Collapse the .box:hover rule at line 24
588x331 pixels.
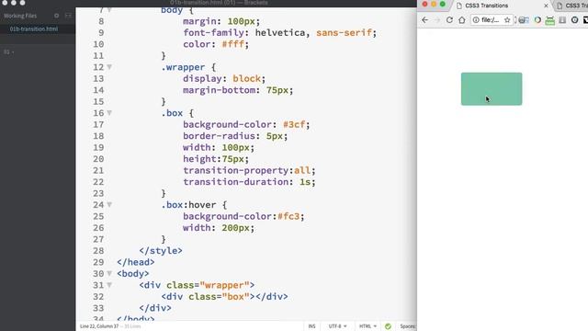(x=109, y=205)
